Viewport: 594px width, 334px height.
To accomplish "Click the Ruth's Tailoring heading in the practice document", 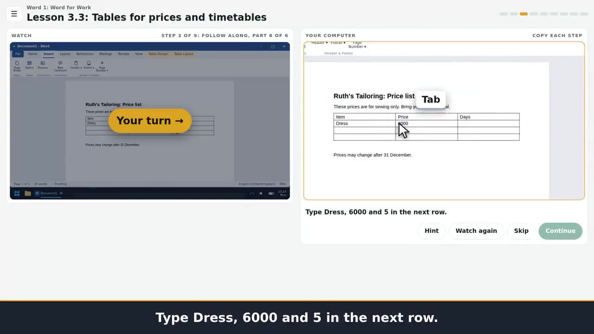I will pyautogui.click(x=374, y=96).
